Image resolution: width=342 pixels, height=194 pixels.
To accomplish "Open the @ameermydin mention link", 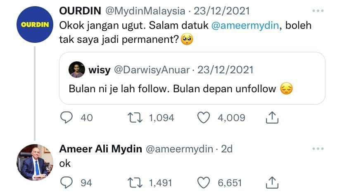I will click(x=245, y=26).
